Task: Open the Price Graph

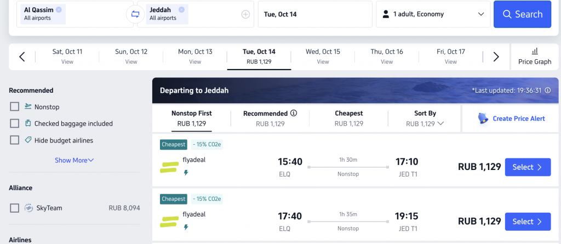Action: click(x=535, y=56)
